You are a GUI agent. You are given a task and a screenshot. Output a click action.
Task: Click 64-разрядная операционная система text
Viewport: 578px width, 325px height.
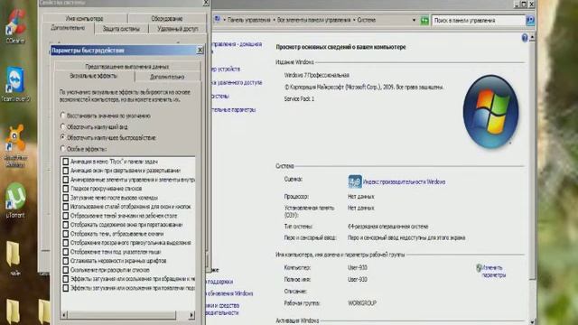388,227
